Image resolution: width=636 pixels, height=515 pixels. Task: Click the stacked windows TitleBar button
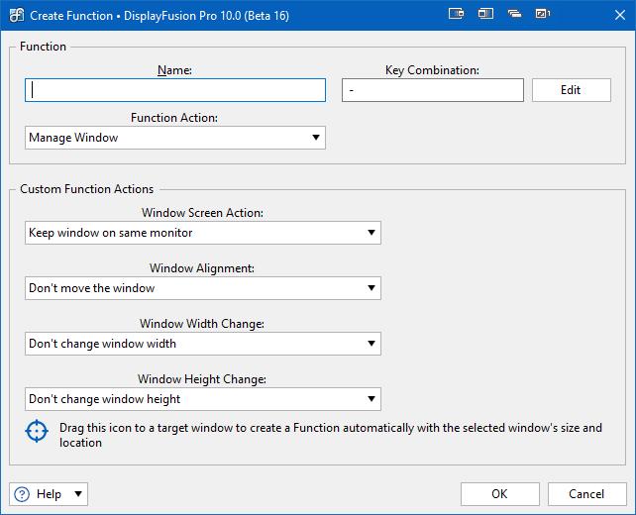tap(514, 14)
